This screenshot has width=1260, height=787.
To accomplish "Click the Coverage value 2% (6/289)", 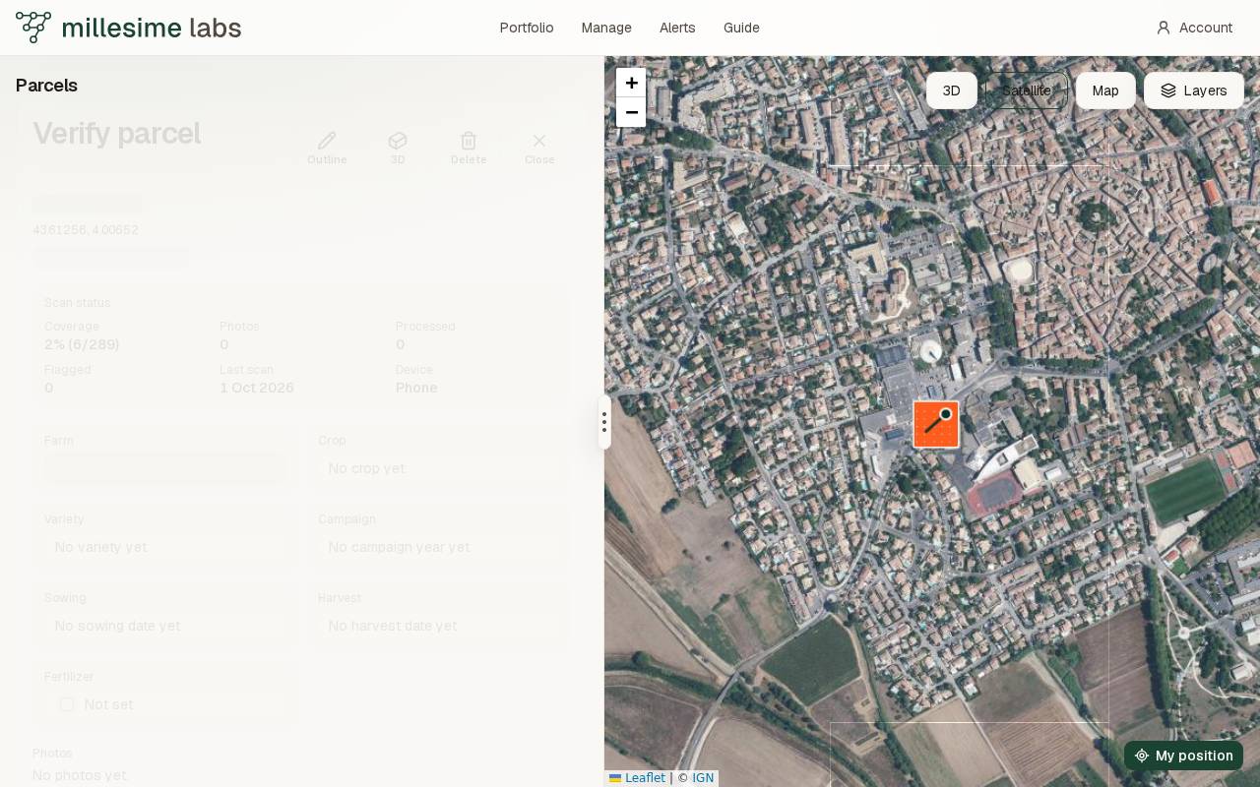I will [82, 344].
